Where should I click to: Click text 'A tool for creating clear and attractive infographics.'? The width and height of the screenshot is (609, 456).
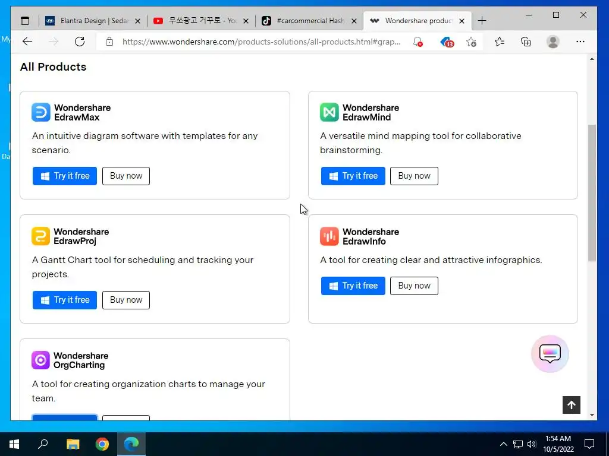click(x=431, y=260)
